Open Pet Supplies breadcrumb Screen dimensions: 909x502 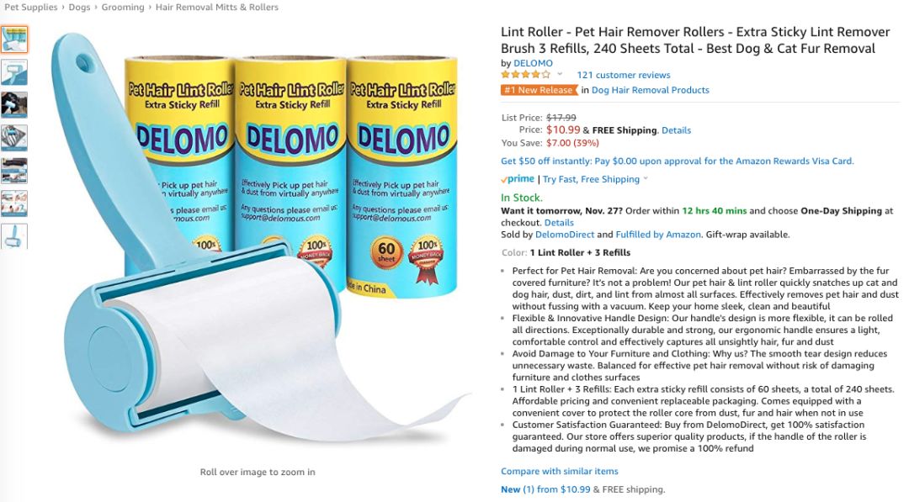pyautogui.click(x=31, y=7)
